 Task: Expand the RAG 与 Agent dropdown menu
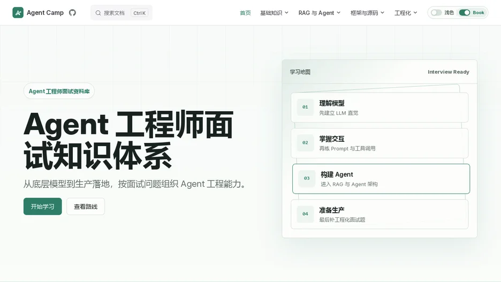tap(320, 13)
